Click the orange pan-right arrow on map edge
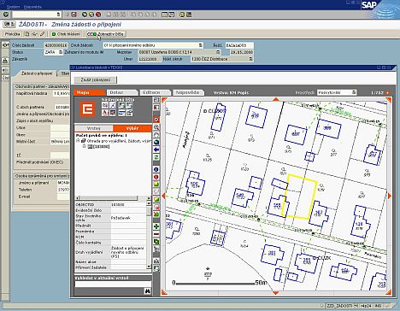 point(390,196)
